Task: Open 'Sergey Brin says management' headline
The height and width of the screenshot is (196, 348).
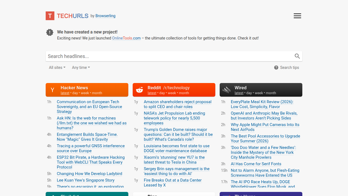Action: point(177,171)
